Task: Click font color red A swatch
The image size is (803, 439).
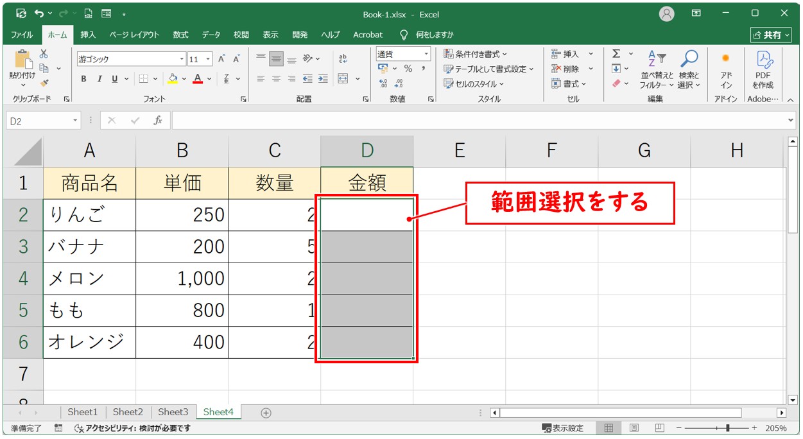Action: [198, 79]
